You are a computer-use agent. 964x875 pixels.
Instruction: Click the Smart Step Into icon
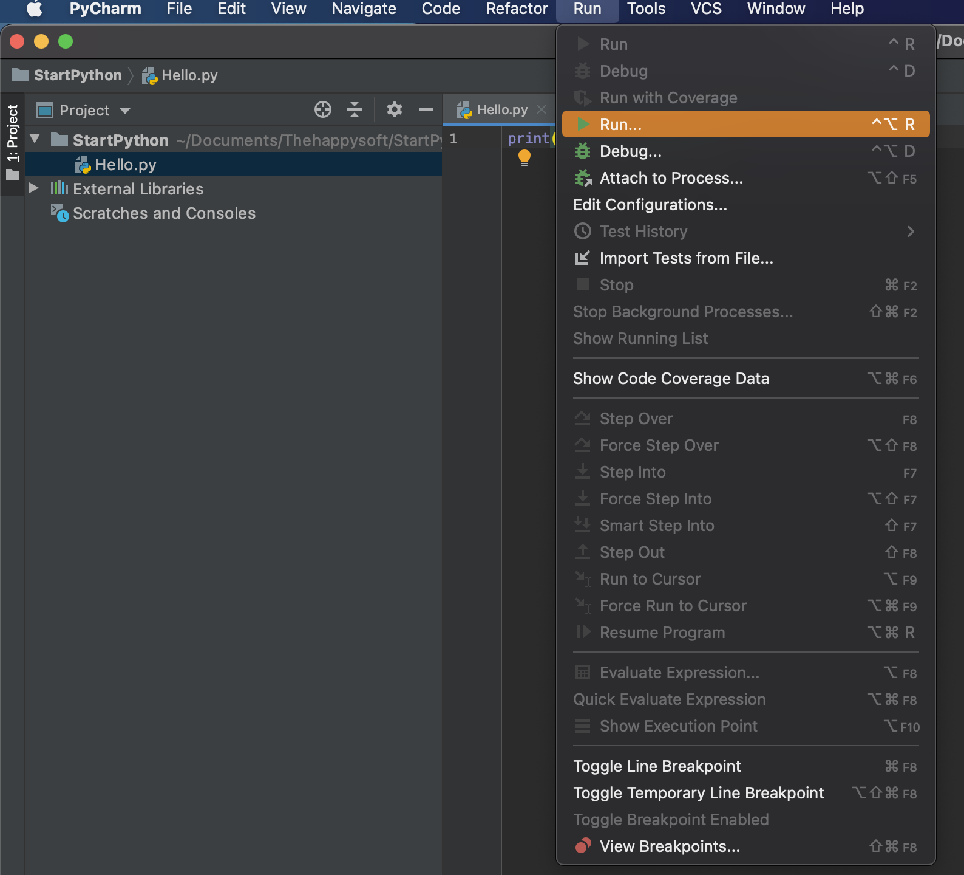coord(583,525)
